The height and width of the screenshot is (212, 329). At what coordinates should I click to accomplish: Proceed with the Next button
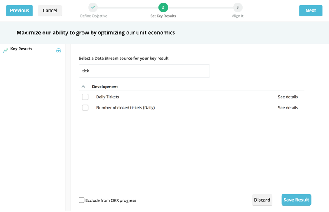tap(310, 10)
